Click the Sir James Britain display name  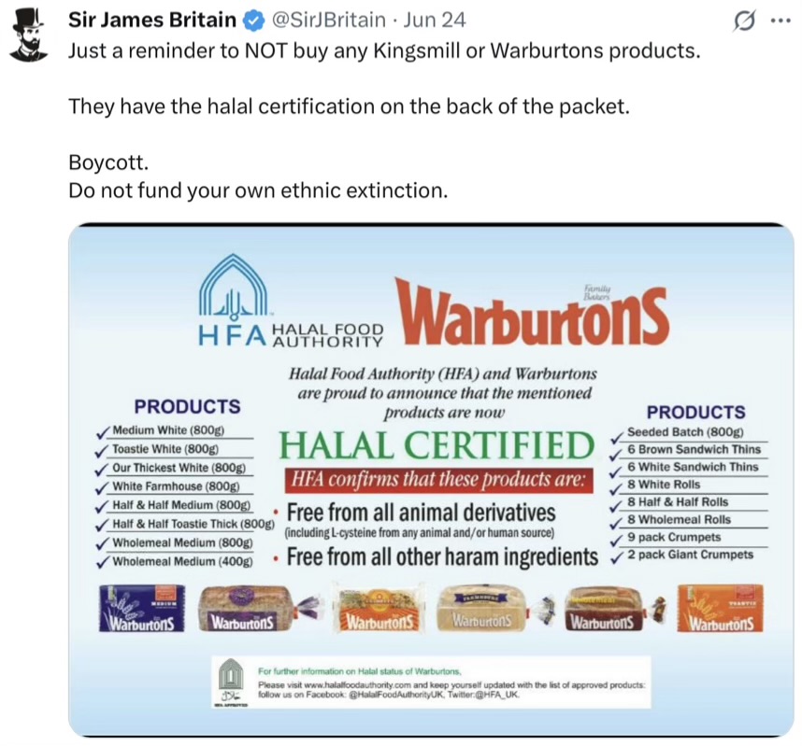coord(152,20)
